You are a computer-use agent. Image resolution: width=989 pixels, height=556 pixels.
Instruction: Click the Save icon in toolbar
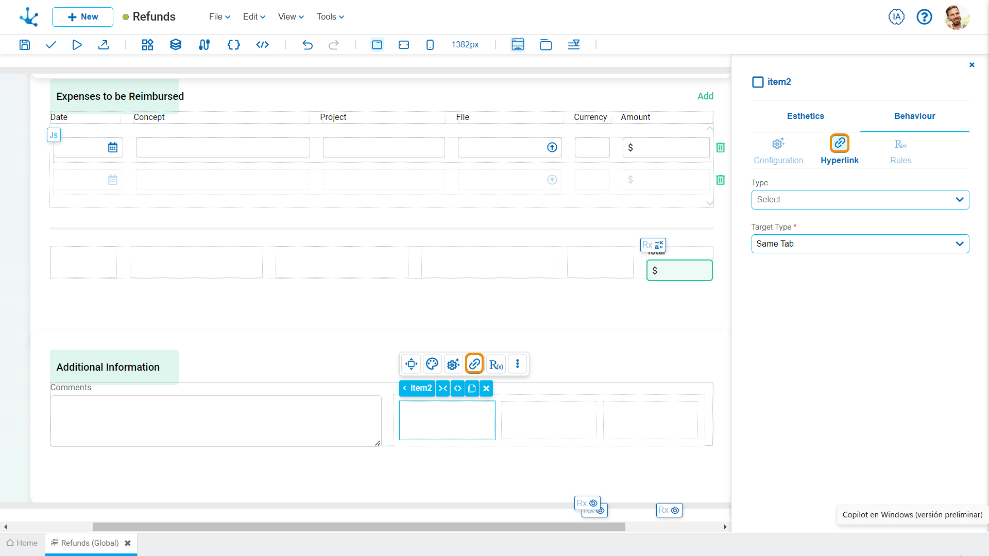(24, 45)
